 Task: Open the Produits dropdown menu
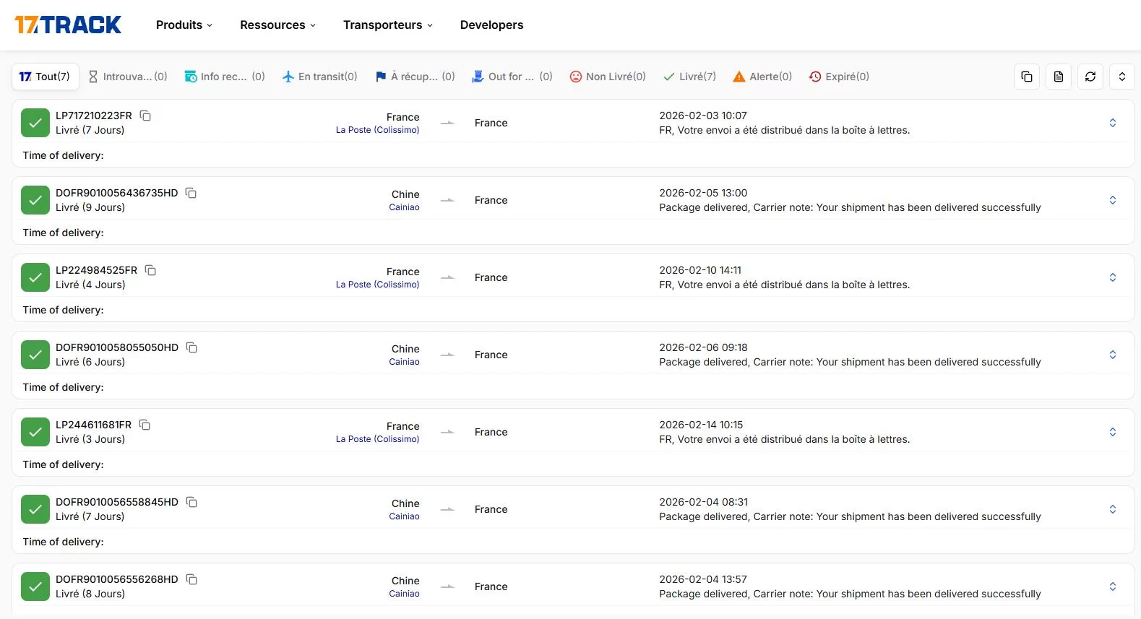[184, 25]
